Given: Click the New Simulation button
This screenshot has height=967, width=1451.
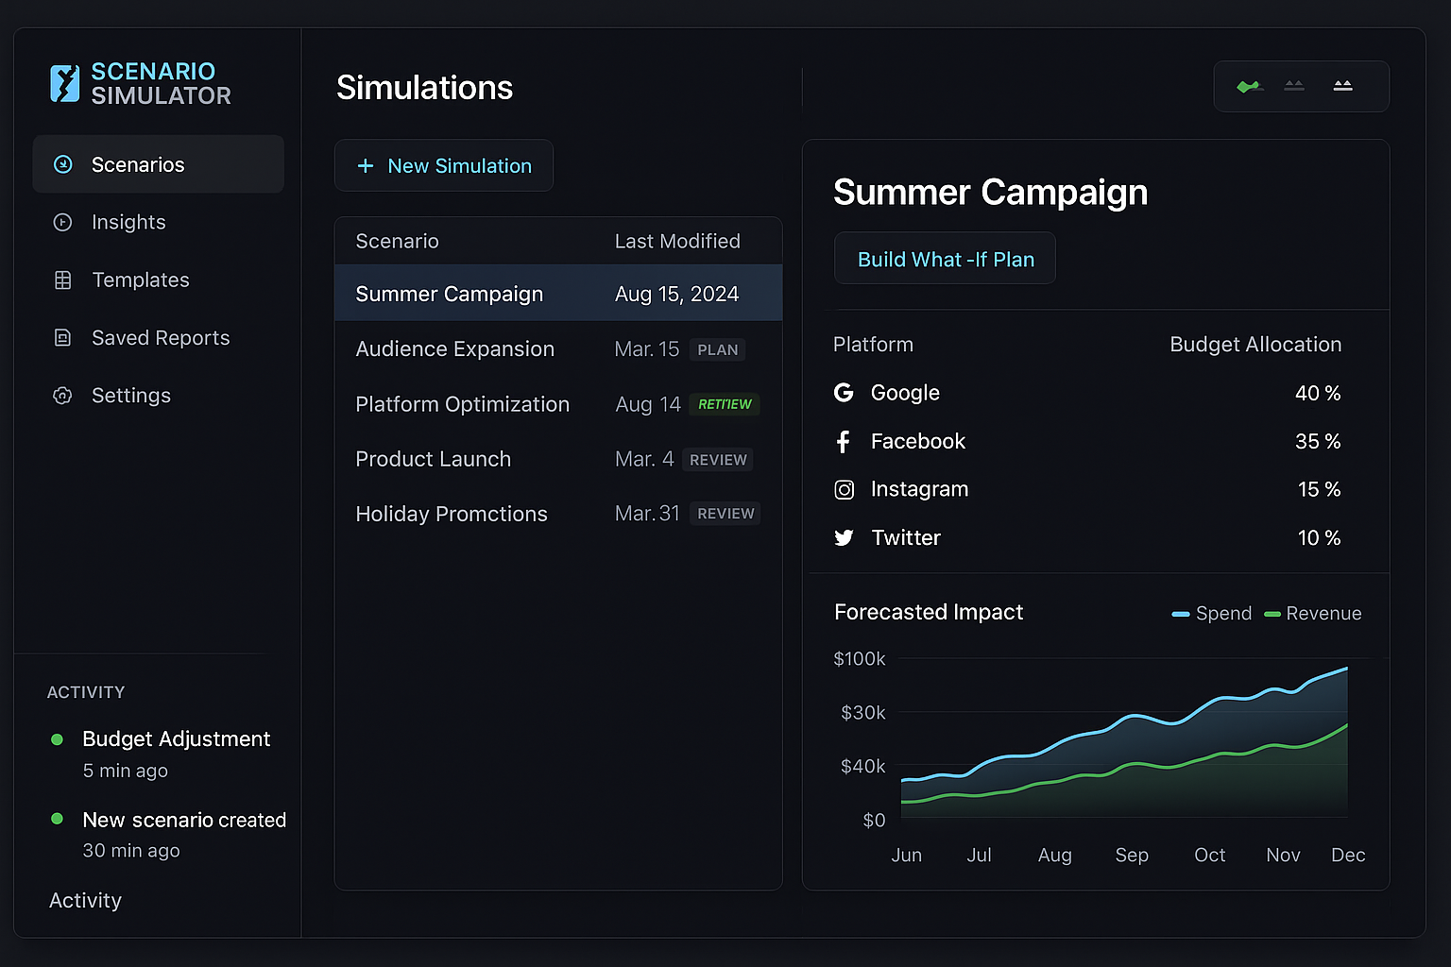Looking at the screenshot, I should click(444, 165).
